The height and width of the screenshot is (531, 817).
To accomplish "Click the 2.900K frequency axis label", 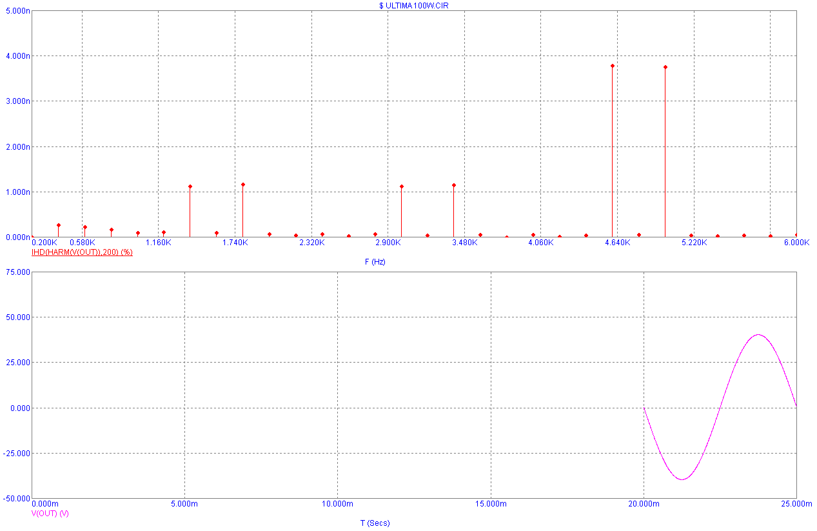I will coord(388,243).
